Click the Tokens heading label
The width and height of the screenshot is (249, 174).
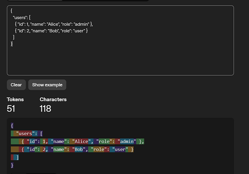[x=15, y=99]
